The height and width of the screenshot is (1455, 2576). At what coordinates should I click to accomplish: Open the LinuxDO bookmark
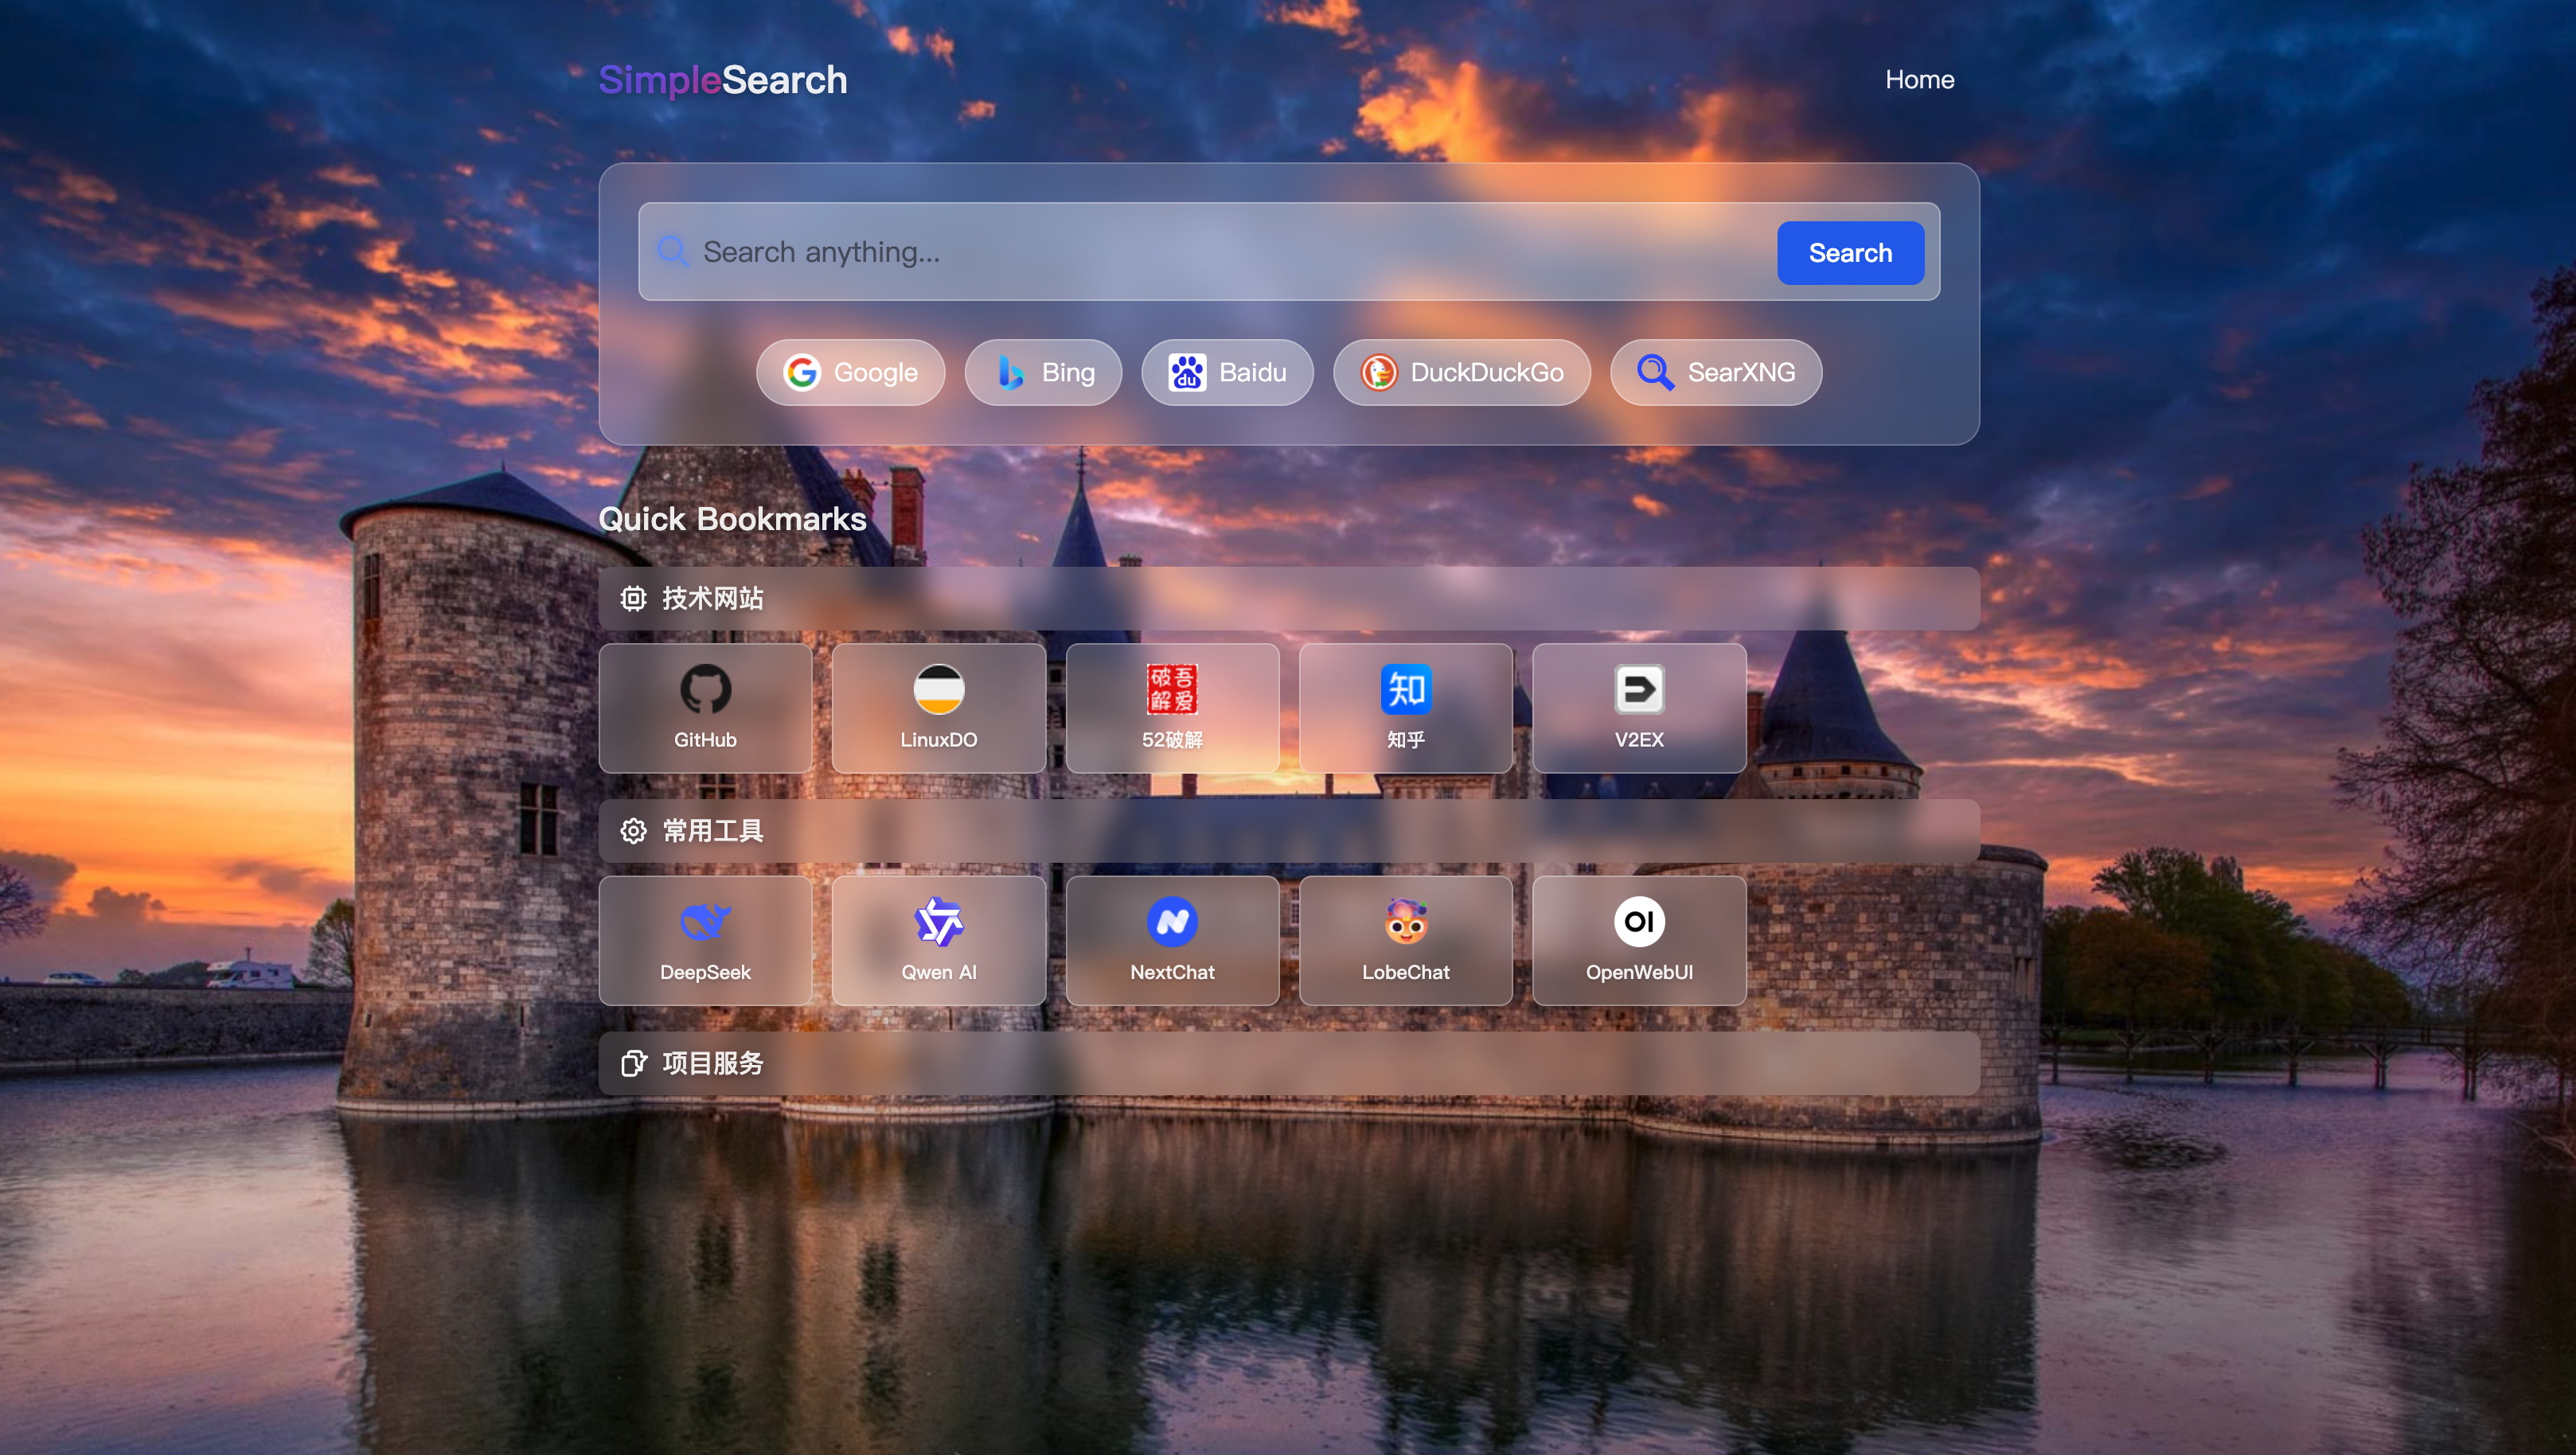pos(938,708)
